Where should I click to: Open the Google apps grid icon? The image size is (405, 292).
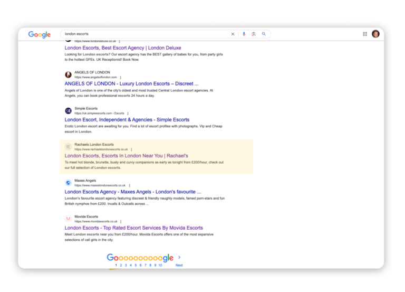(x=365, y=34)
